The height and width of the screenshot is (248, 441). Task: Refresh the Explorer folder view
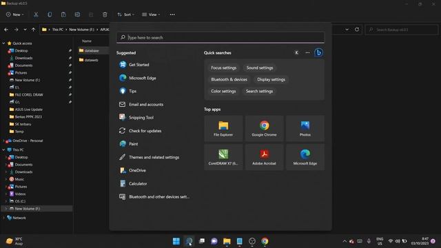pos(357,30)
